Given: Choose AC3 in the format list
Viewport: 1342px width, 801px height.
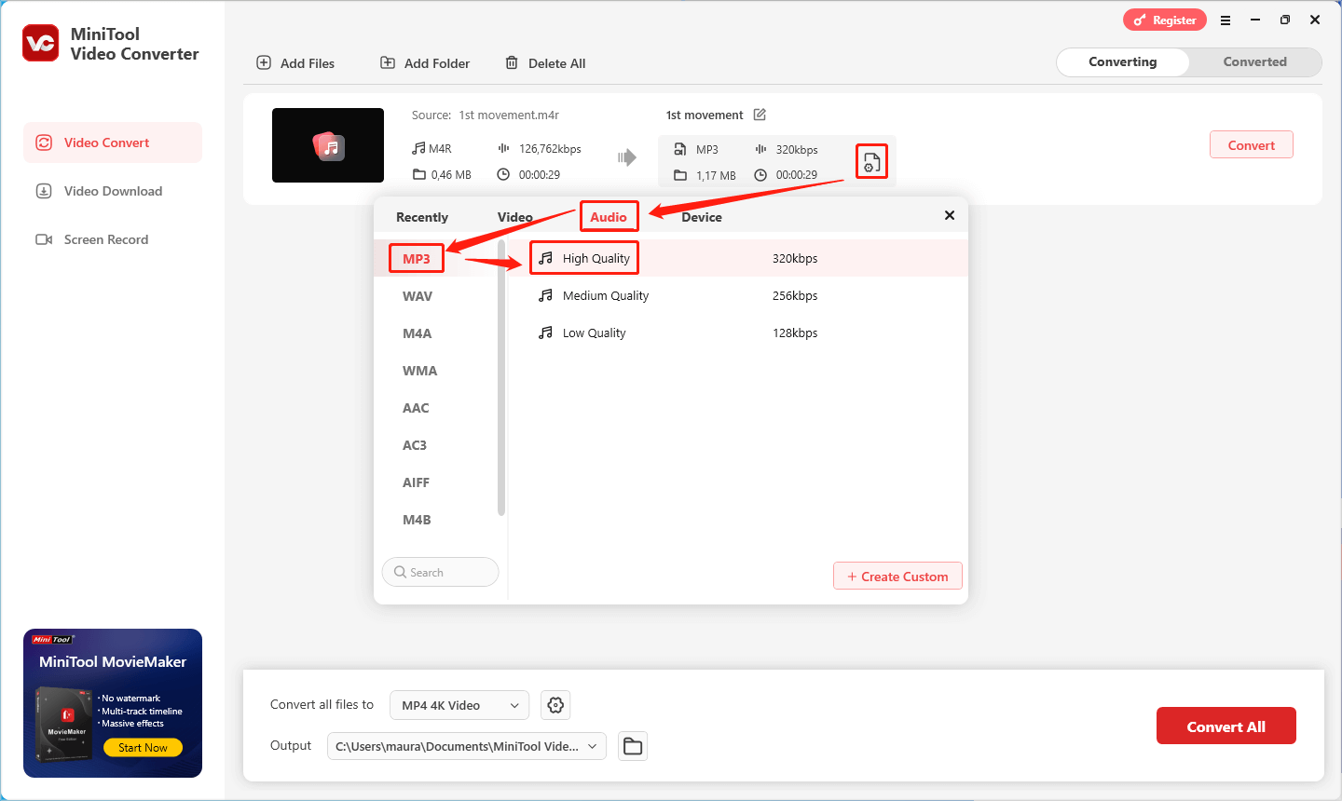Looking at the screenshot, I should (415, 445).
